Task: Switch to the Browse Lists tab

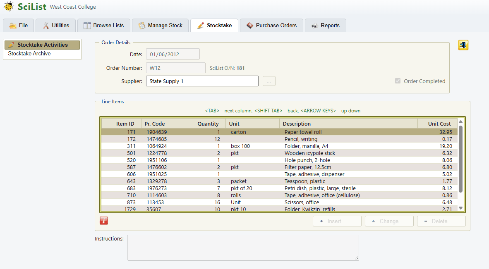Action: 104,26
